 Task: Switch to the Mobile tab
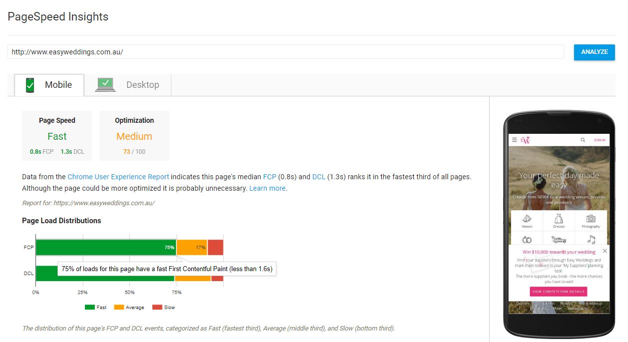click(49, 85)
